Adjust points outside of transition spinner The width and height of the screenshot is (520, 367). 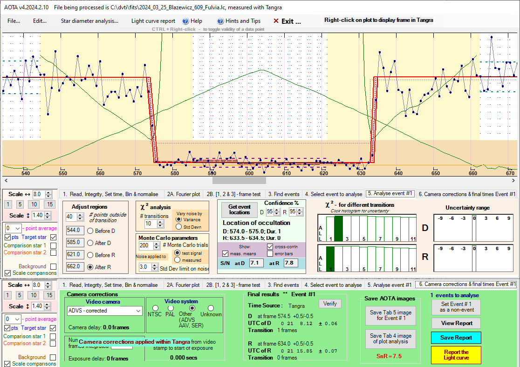[x=80, y=217]
